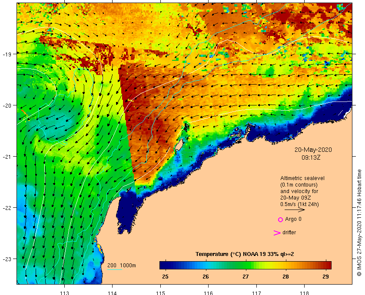Click latitude axis label -21
The width and height of the screenshot is (365, 295).
(x=7, y=157)
